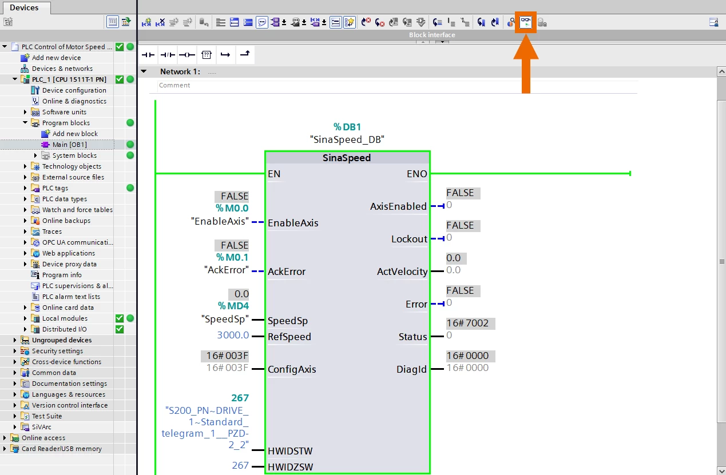Select PLC alarm text lists
The width and height of the screenshot is (726, 475).
click(x=71, y=297)
